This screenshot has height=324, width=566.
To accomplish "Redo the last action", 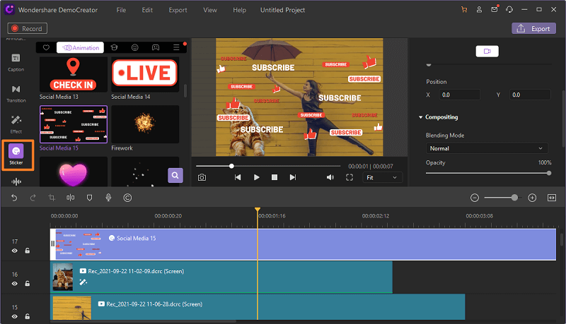I will [33, 198].
